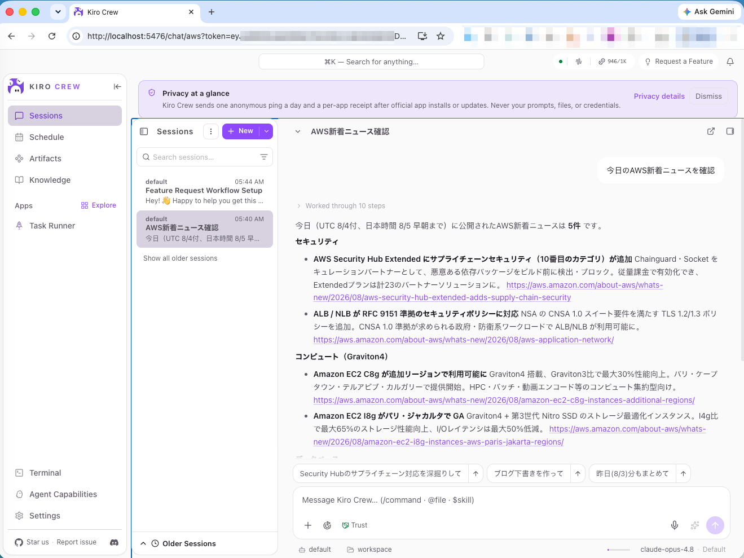Screen dimensions: 744x558
Task: Open the ALB/NLB application-network link
Action: pyautogui.click(x=464, y=340)
